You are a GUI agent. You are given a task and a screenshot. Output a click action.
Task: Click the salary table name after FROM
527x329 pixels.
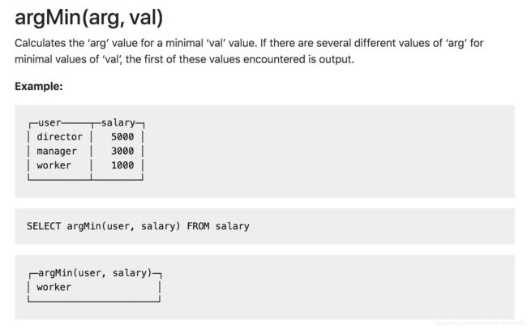point(232,227)
